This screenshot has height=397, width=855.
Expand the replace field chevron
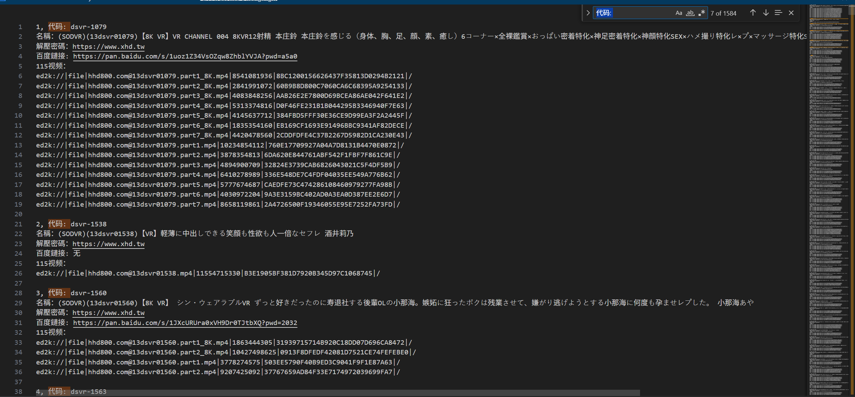(588, 13)
